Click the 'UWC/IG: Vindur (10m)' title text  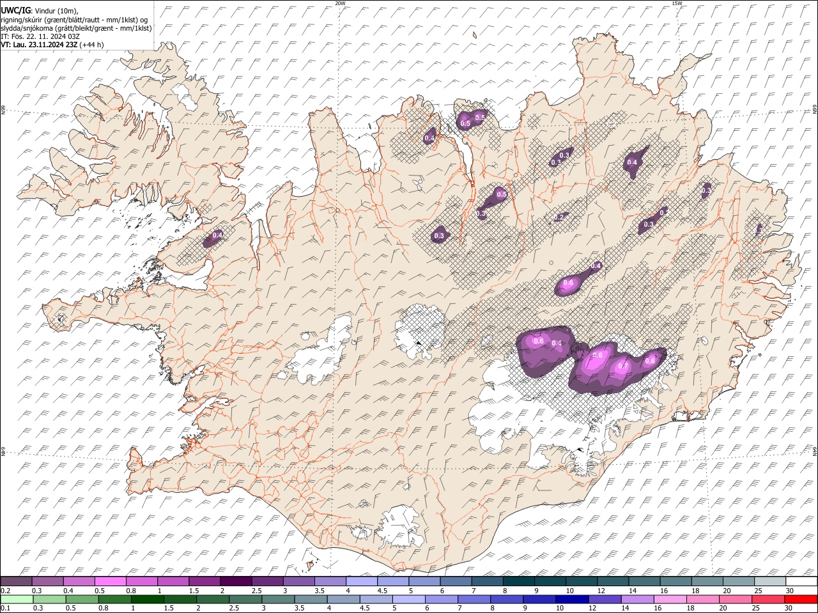pyautogui.click(x=39, y=11)
